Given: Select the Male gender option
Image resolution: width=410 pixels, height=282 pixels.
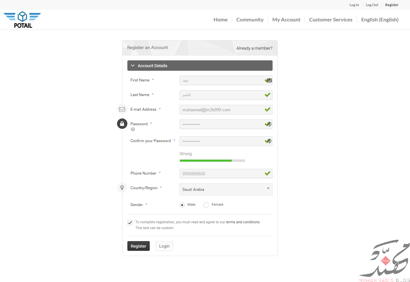Looking at the screenshot, I should (x=182, y=205).
